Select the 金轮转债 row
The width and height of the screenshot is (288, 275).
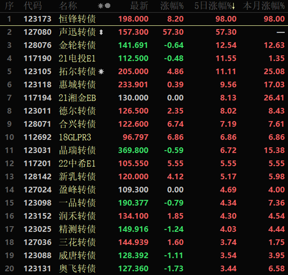[x=144, y=45]
